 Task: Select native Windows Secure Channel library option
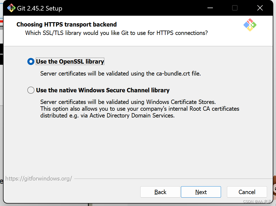point(31,90)
